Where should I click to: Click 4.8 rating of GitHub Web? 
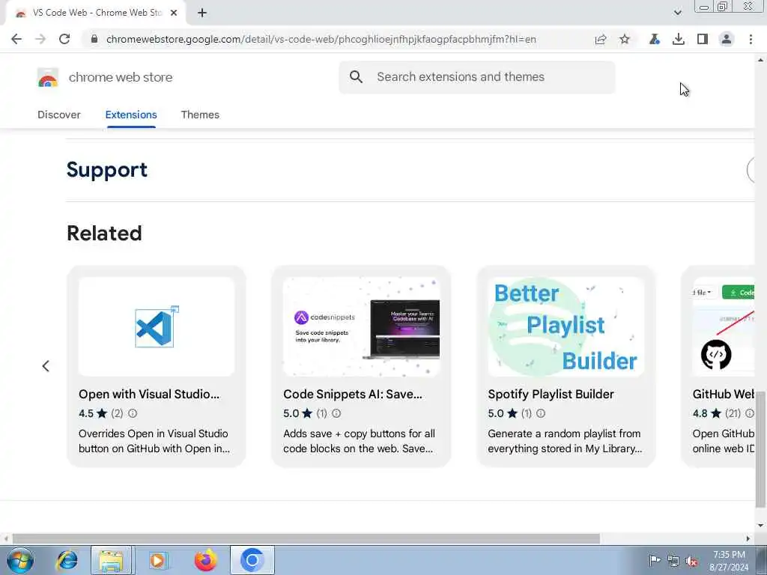pyautogui.click(x=707, y=413)
